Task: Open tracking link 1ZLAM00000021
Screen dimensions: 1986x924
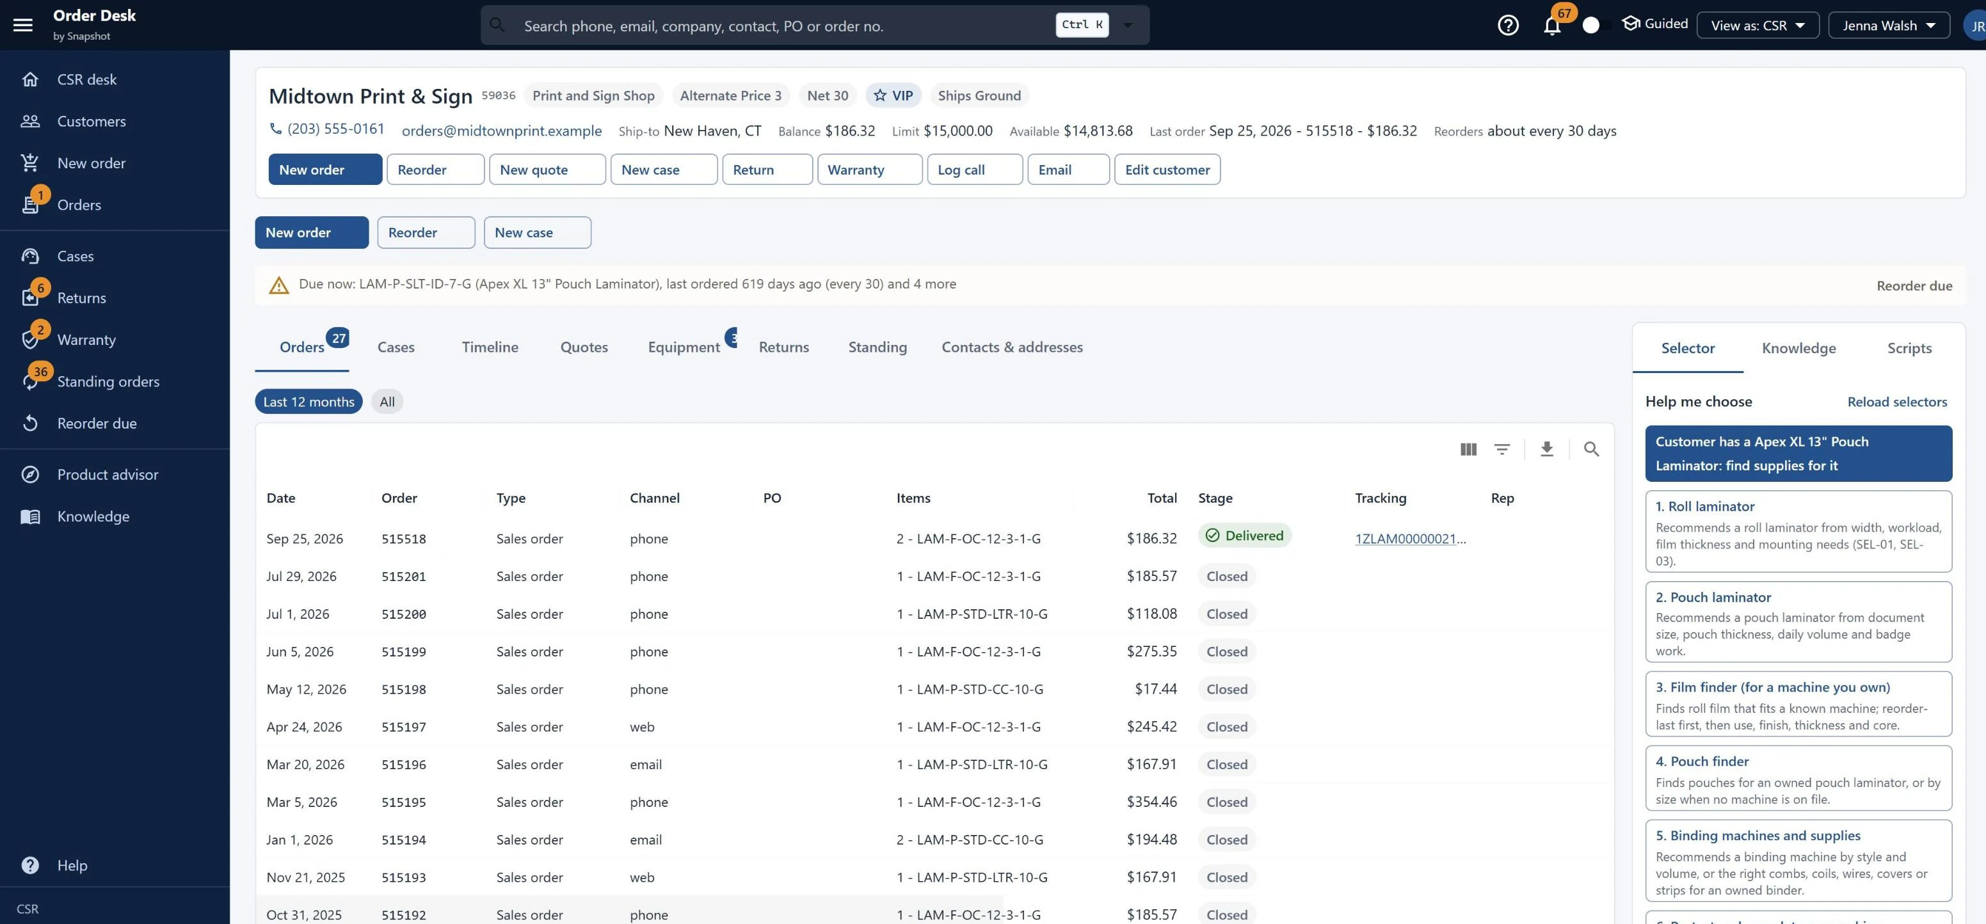Action: click(x=1410, y=539)
